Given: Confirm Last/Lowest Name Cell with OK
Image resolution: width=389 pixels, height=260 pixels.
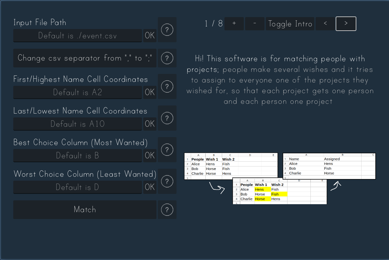Looking at the screenshot, I should (150, 124).
